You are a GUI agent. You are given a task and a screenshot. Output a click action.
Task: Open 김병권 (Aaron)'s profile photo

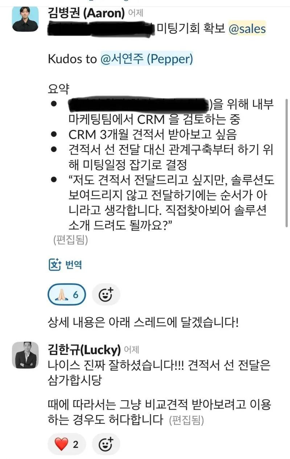25,19
